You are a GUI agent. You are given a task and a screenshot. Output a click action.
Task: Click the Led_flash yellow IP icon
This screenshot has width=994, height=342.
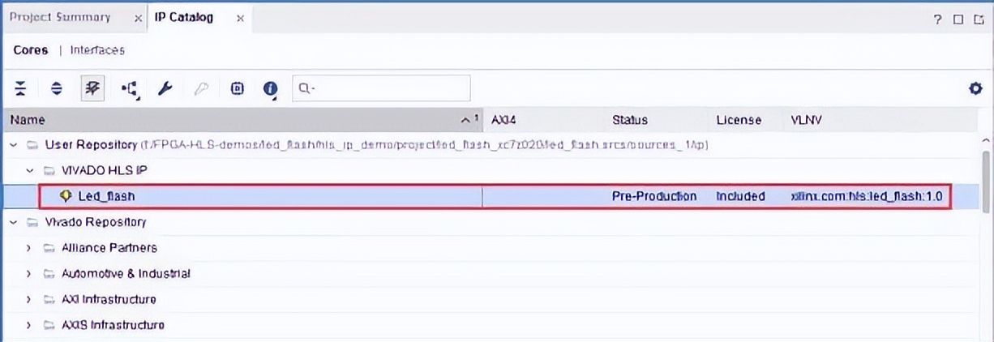coord(66,196)
